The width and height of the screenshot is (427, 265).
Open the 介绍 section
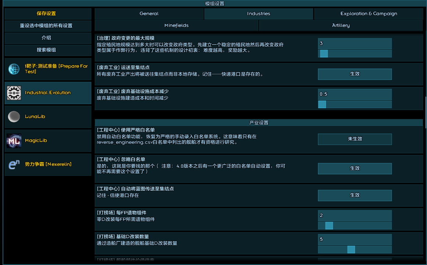pos(48,38)
